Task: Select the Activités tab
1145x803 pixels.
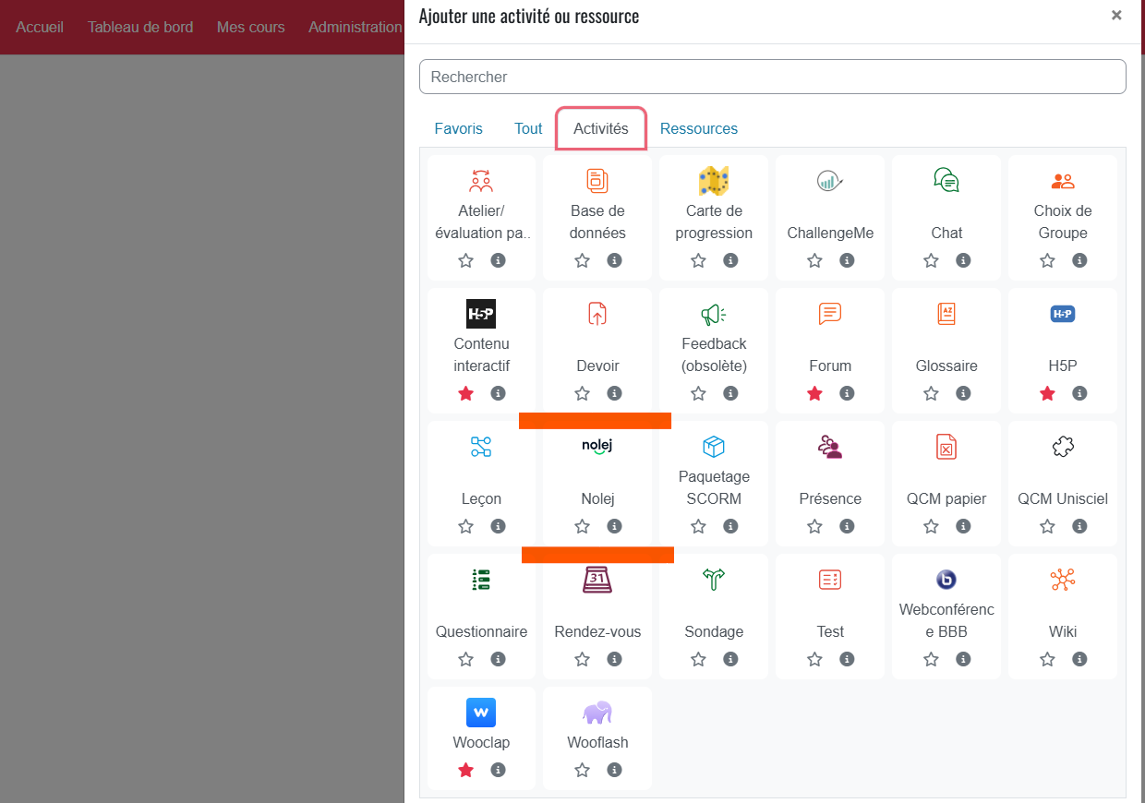Action: click(x=601, y=128)
